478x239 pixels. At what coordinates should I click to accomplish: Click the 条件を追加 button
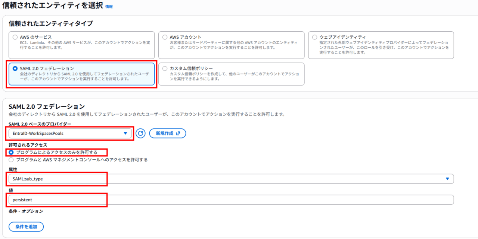[x=26, y=226]
